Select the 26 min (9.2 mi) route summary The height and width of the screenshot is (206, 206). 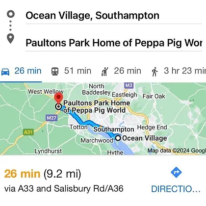[x=43, y=174]
